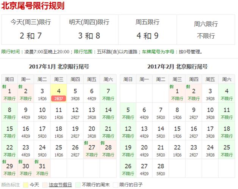Click the red 2和7 badge under January 4

pos(59,99)
